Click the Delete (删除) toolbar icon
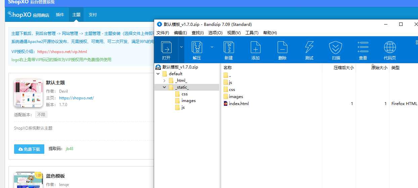418x188 pixels. click(x=282, y=50)
